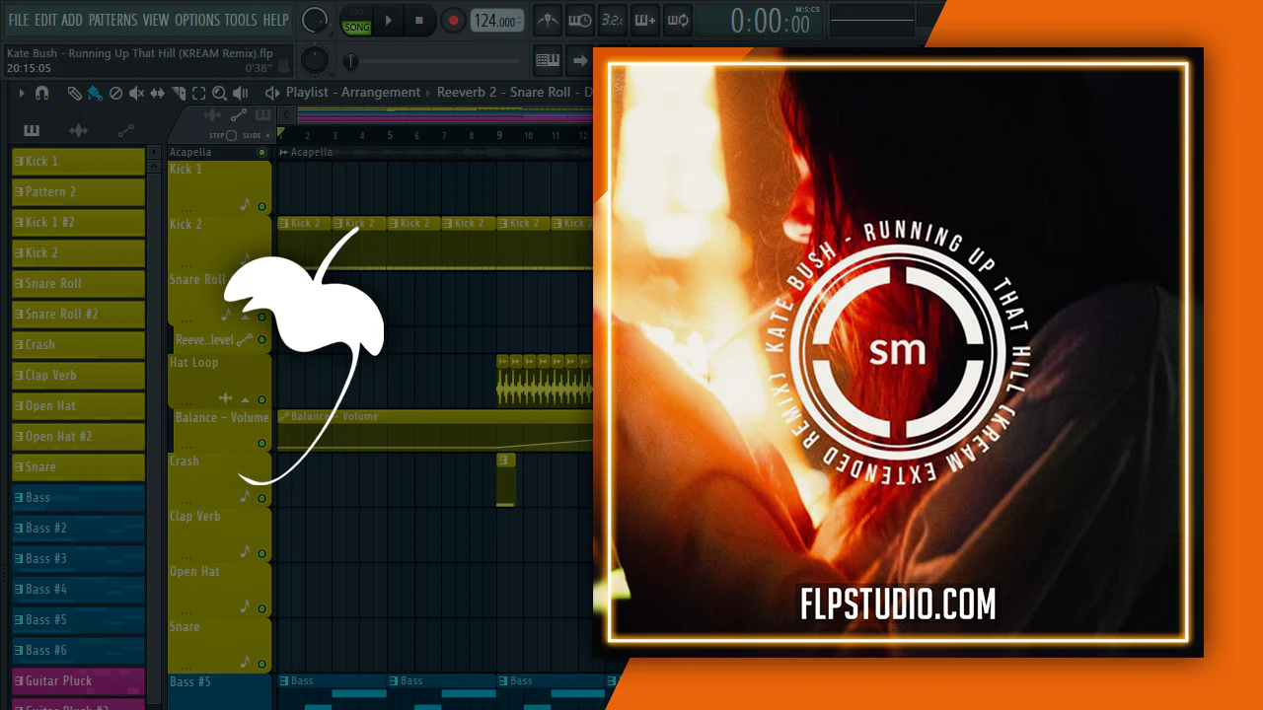Click automation icon on Reeve..level track
Screen dimensions: 1263x710
(x=244, y=340)
